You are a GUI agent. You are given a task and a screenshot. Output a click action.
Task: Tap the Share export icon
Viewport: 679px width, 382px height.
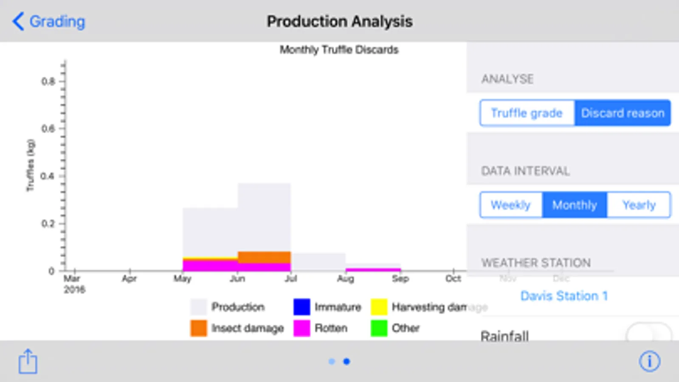pyautogui.click(x=28, y=361)
